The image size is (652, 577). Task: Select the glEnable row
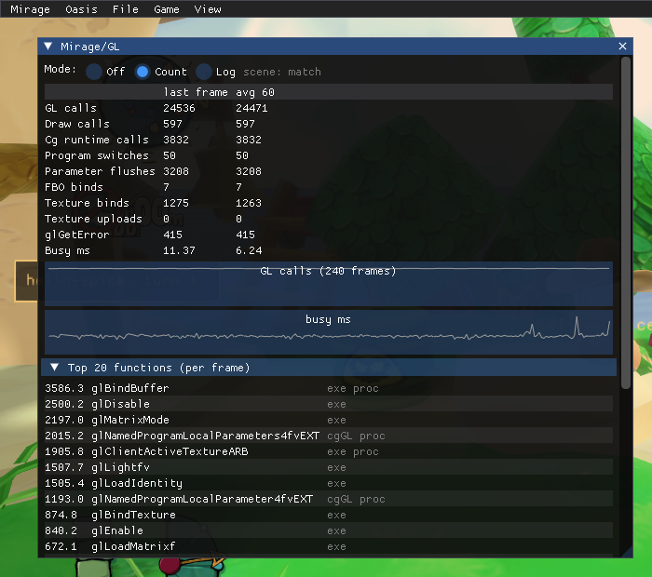pos(329,530)
